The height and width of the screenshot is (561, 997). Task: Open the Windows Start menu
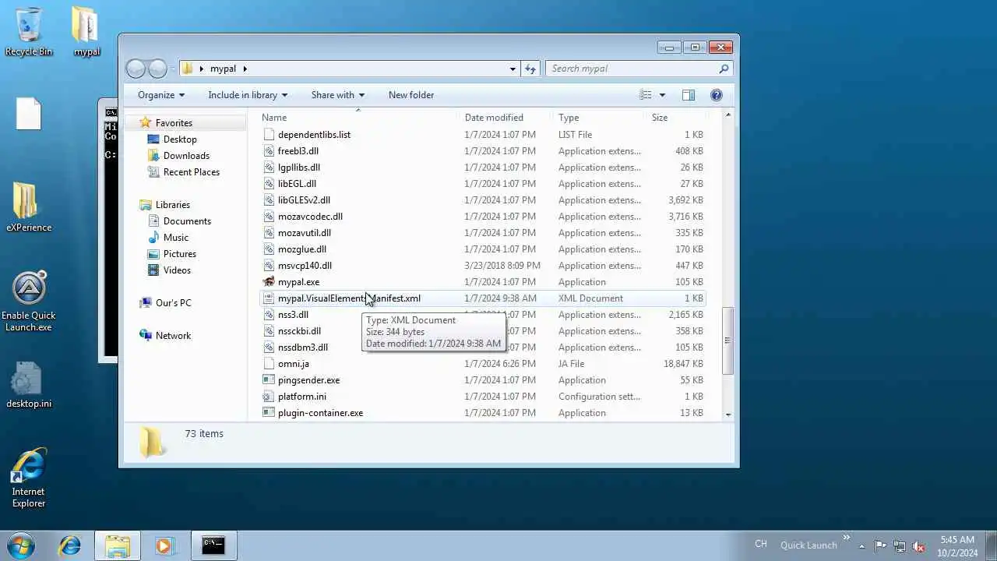pos(21,545)
